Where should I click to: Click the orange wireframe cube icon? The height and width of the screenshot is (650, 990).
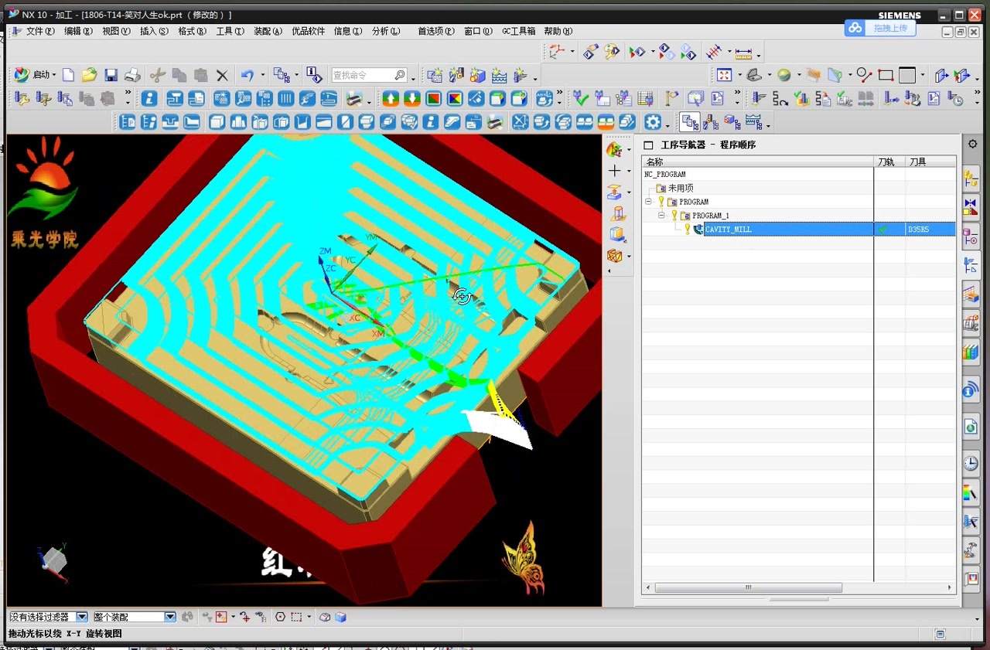[x=615, y=255]
